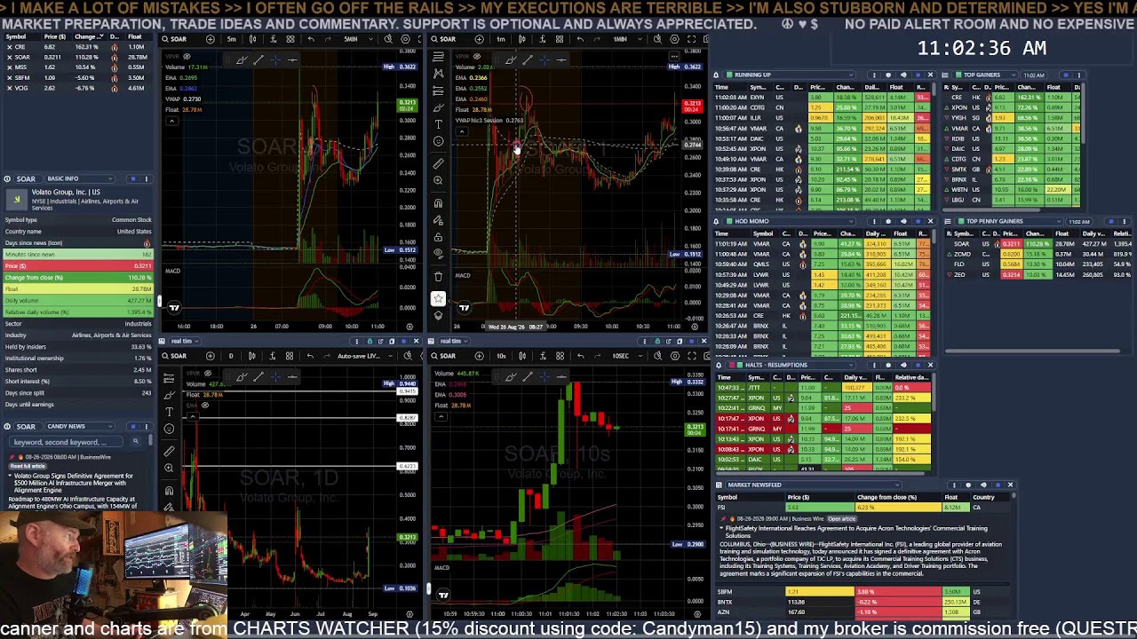The image size is (1137, 639).
Task: Select crosshair tool on 5-minute floating toolbar
Action: point(275,59)
